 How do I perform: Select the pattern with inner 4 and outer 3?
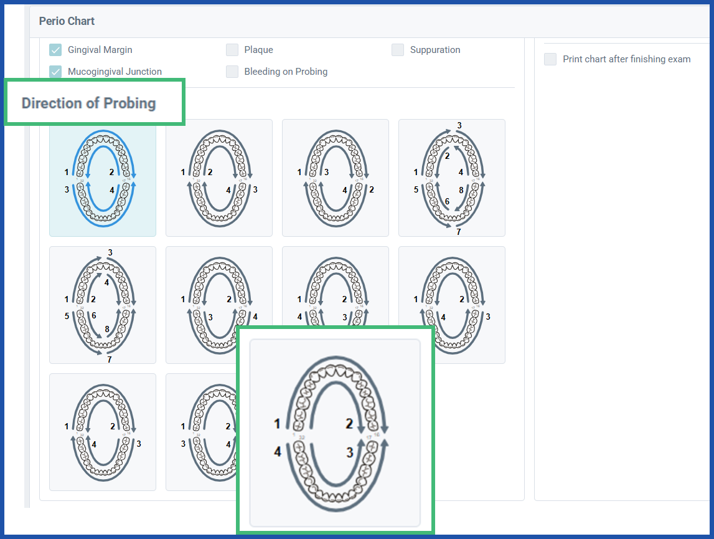click(451, 305)
